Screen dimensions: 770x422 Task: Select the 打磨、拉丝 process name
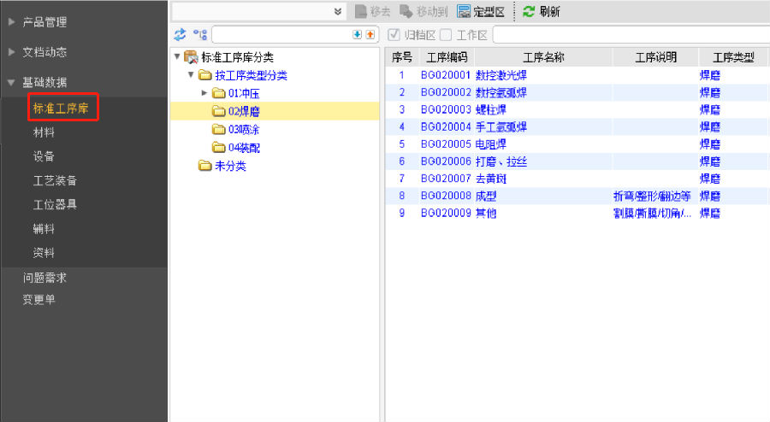(500, 161)
